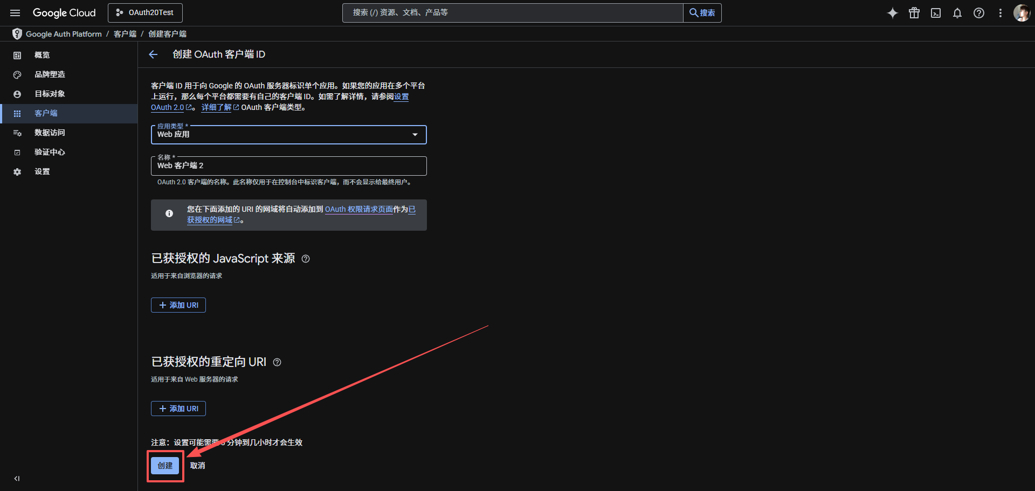
Task: Open 验证中心 from the sidebar
Action: pos(50,152)
